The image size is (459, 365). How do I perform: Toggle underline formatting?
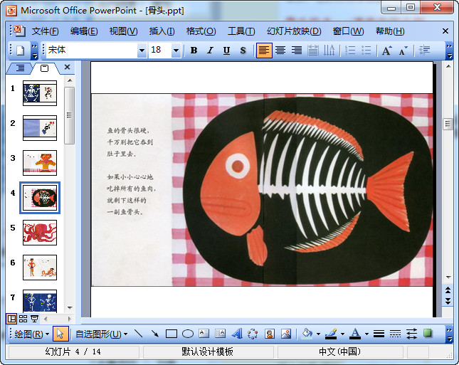[226, 51]
